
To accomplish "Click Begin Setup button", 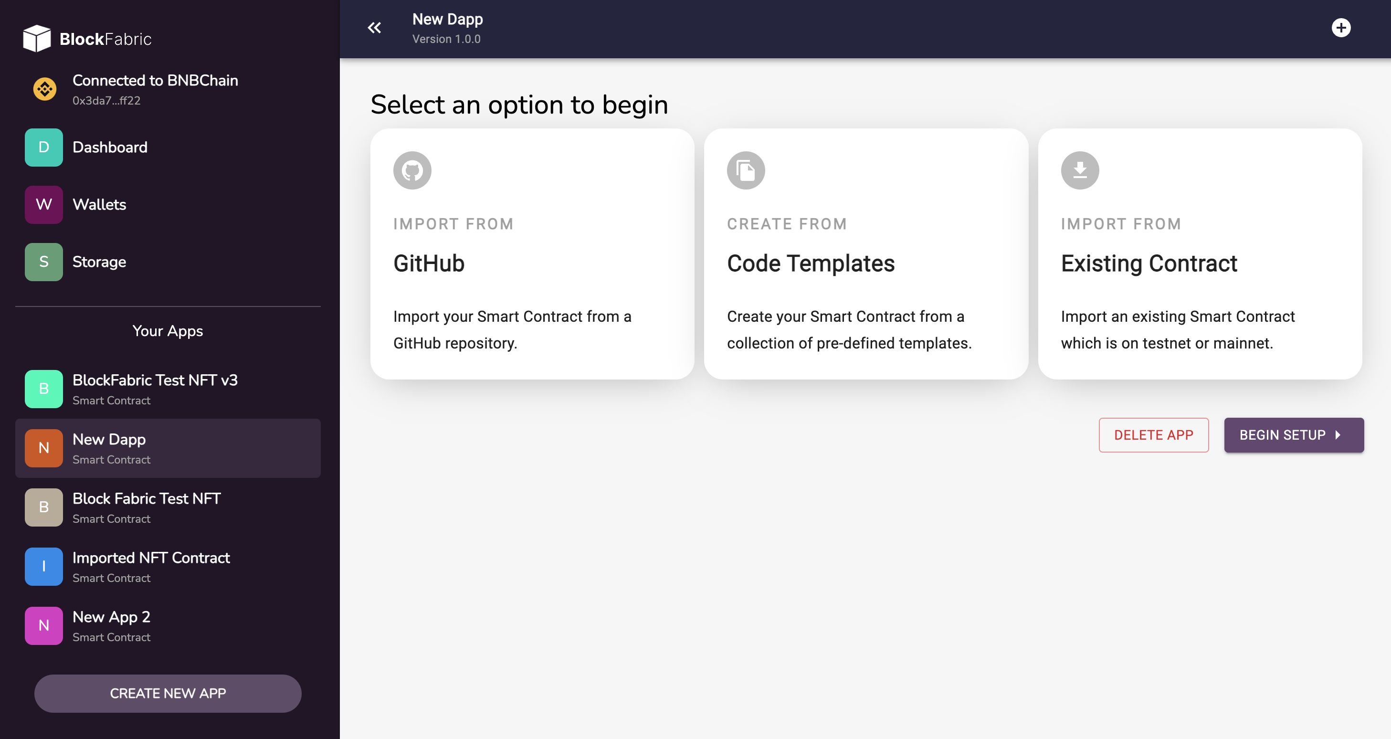I will pyautogui.click(x=1294, y=435).
